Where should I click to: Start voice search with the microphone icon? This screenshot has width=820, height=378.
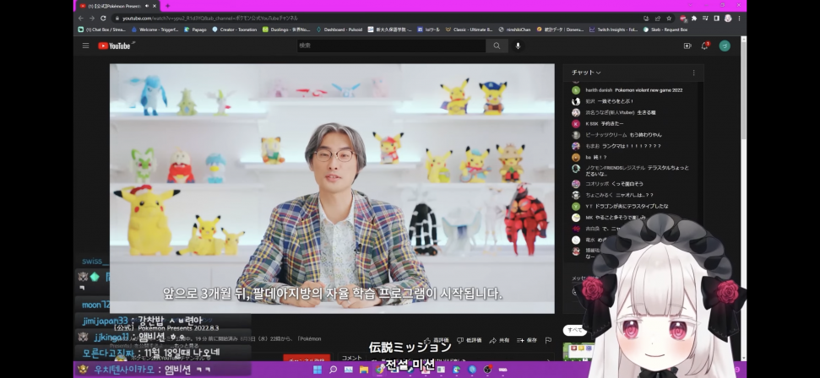coord(519,46)
